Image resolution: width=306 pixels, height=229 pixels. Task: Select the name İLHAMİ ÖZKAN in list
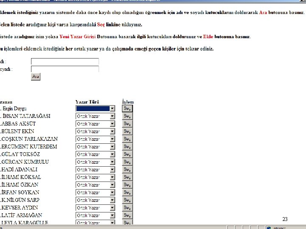(x=20, y=184)
